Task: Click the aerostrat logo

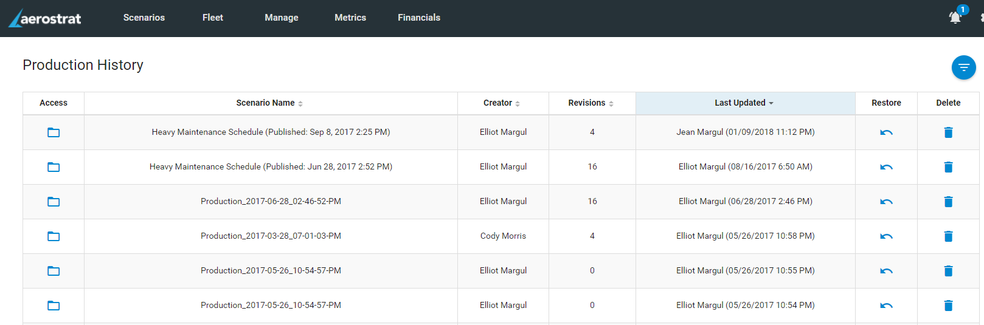Action: (45, 18)
